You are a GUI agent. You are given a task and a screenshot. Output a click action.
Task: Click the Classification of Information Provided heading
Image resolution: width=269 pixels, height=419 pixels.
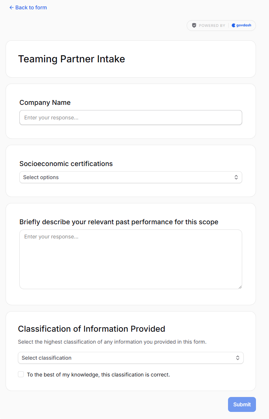(92, 329)
